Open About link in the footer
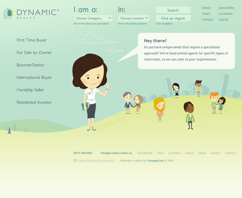This screenshot has height=198, width=242. (x=202, y=153)
